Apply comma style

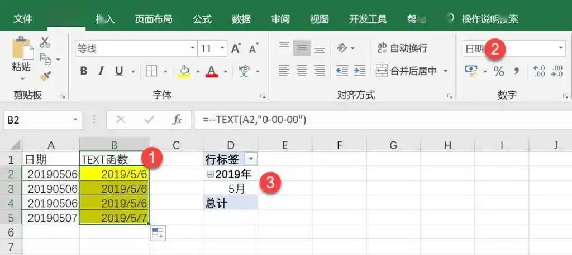(516, 71)
